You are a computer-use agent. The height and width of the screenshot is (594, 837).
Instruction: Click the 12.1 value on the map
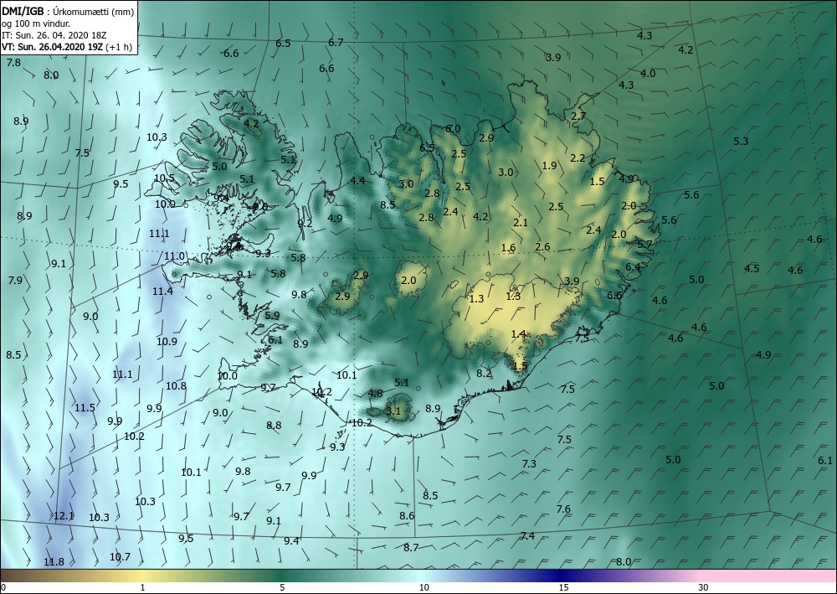click(64, 516)
